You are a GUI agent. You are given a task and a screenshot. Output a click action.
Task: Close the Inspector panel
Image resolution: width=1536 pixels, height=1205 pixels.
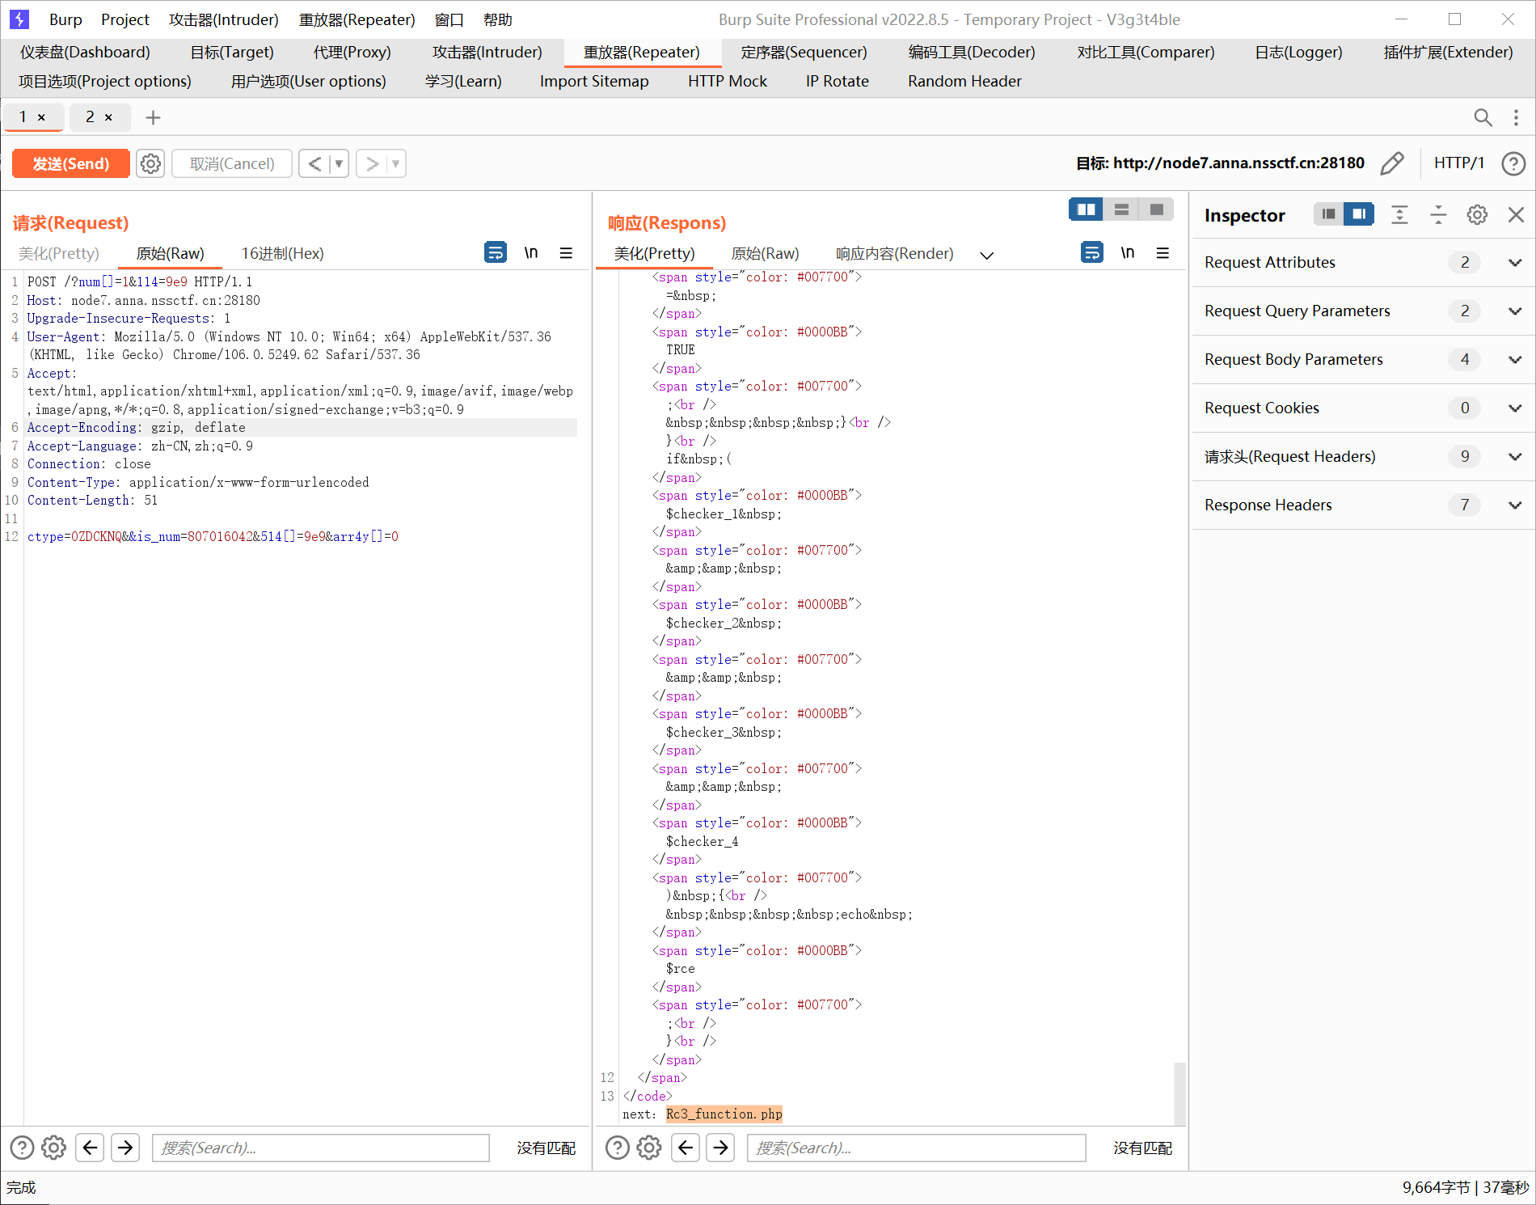point(1516,214)
